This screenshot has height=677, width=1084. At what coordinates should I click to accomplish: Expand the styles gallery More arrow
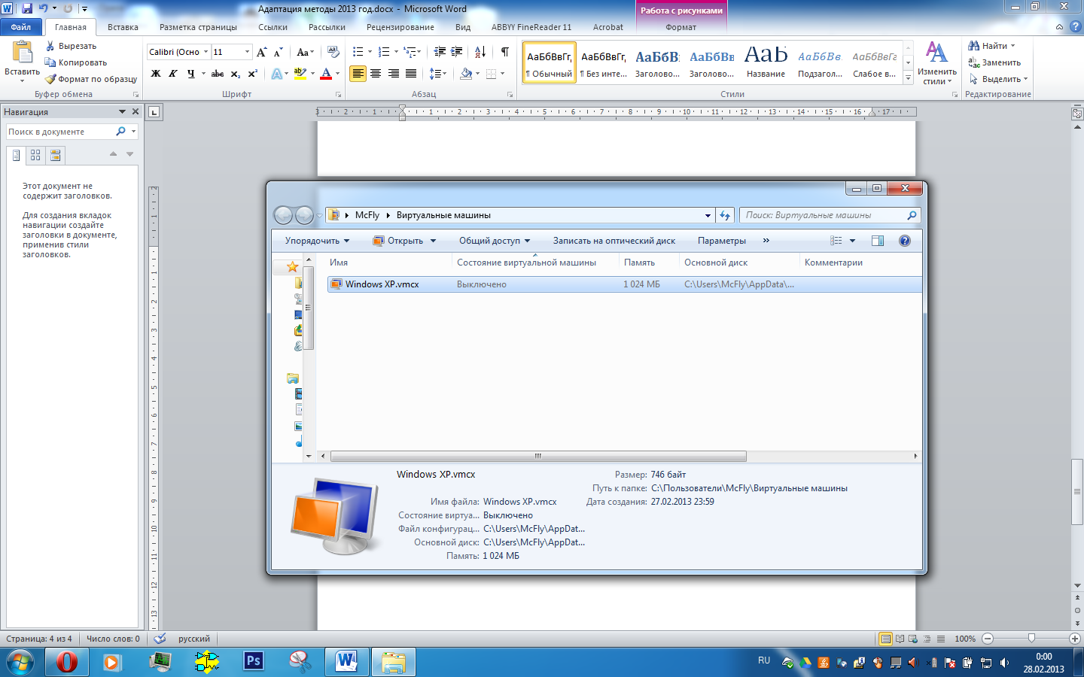[x=908, y=78]
